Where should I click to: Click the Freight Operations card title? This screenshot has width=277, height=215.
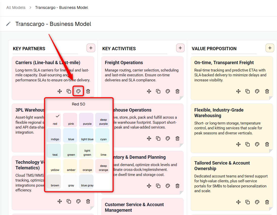click(x=124, y=63)
